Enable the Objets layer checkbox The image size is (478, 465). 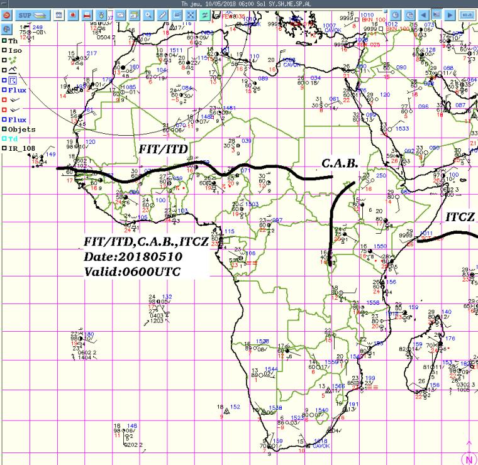(4, 129)
